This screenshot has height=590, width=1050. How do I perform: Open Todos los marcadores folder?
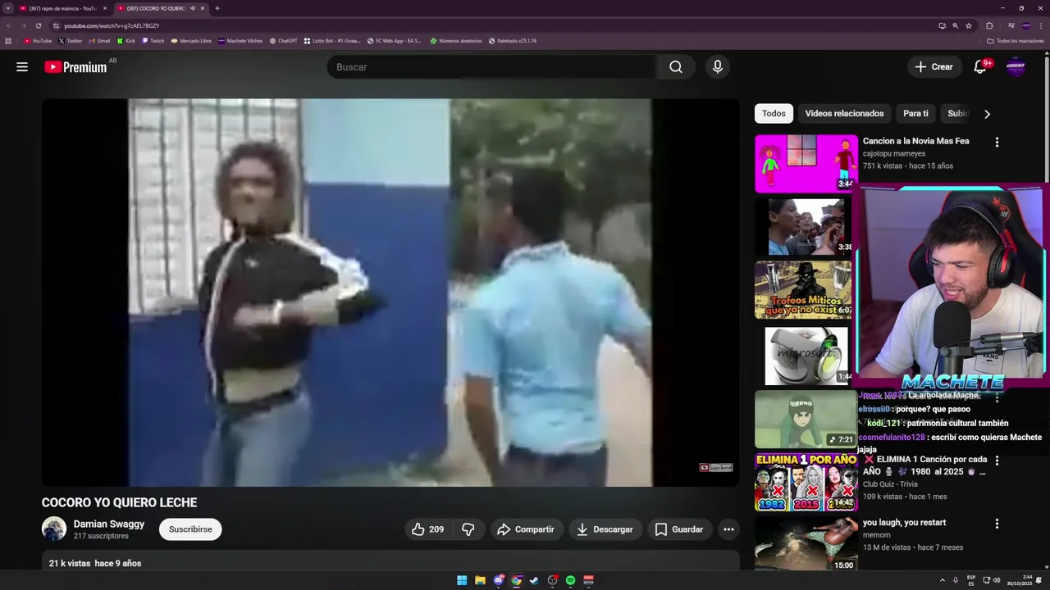(1016, 41)
